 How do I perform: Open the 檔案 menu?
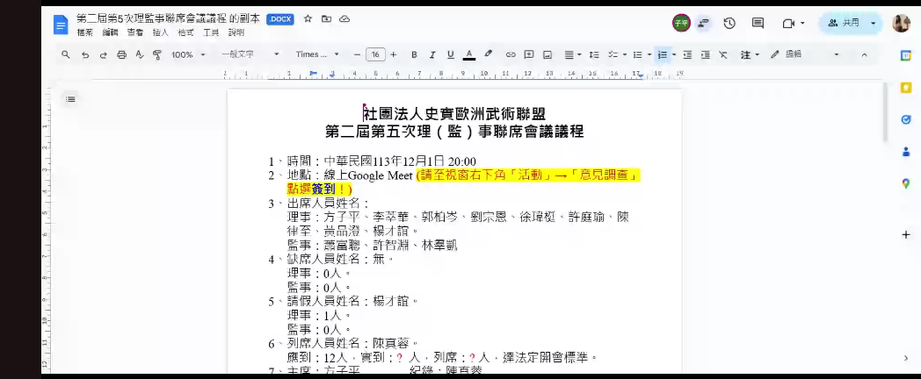click(85, 32)
